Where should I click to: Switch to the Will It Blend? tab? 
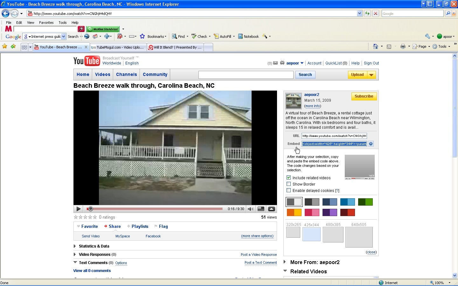click(x=175, y=47)
